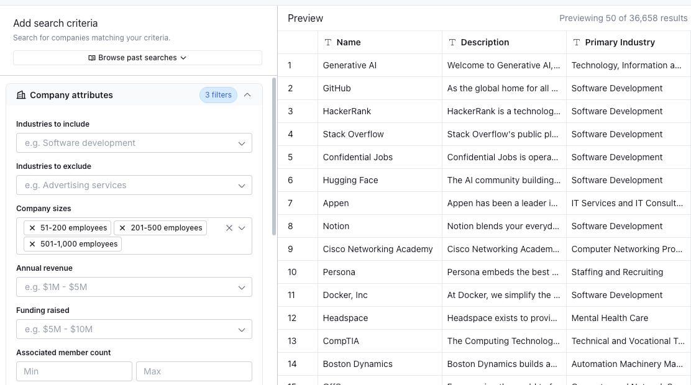Open Industries to exclude dropdown

[134, 185]
